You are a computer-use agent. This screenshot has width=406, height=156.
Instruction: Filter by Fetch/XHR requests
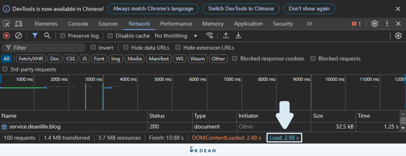[x=31, y=59]
